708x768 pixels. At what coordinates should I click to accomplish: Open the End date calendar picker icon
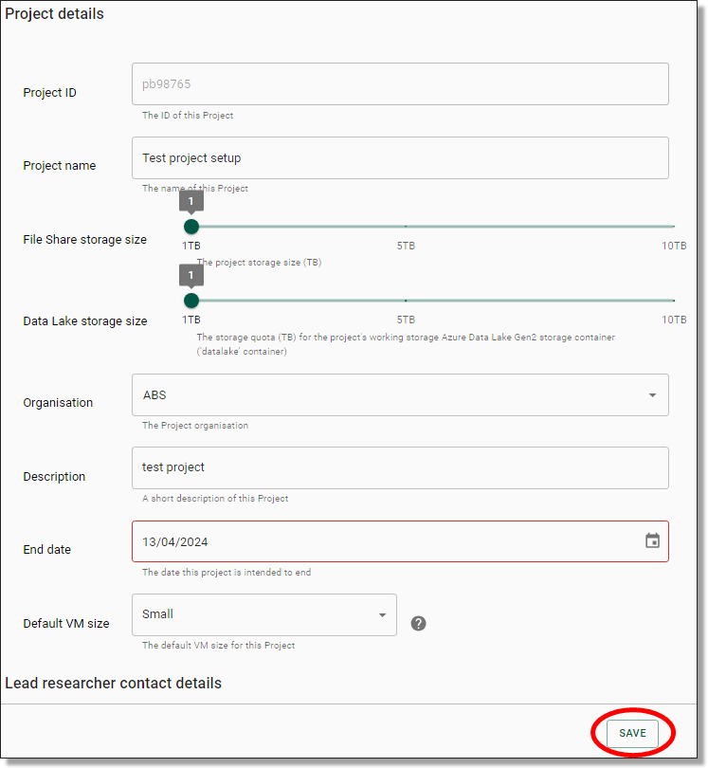tap(652, 539)
